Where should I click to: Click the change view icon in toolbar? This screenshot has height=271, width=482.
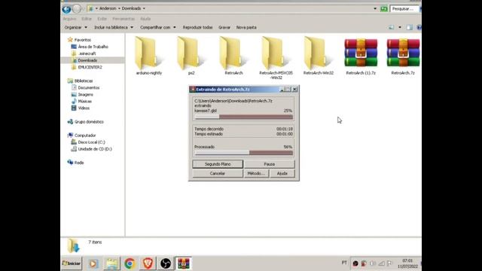click(x=392, y=27)
